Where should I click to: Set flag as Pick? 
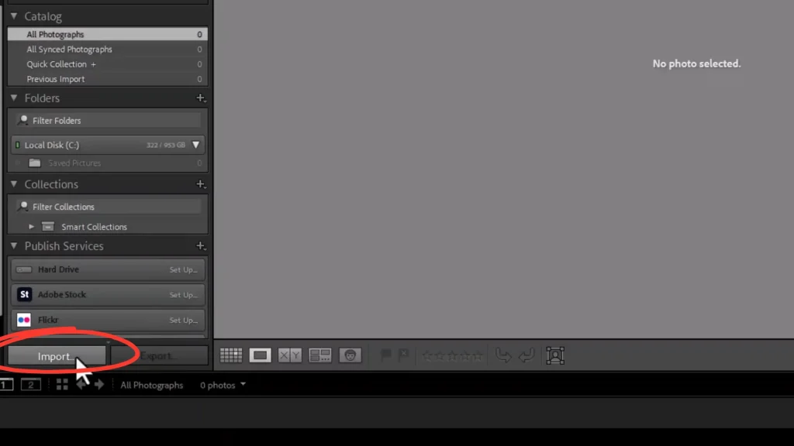pos(386,355)
